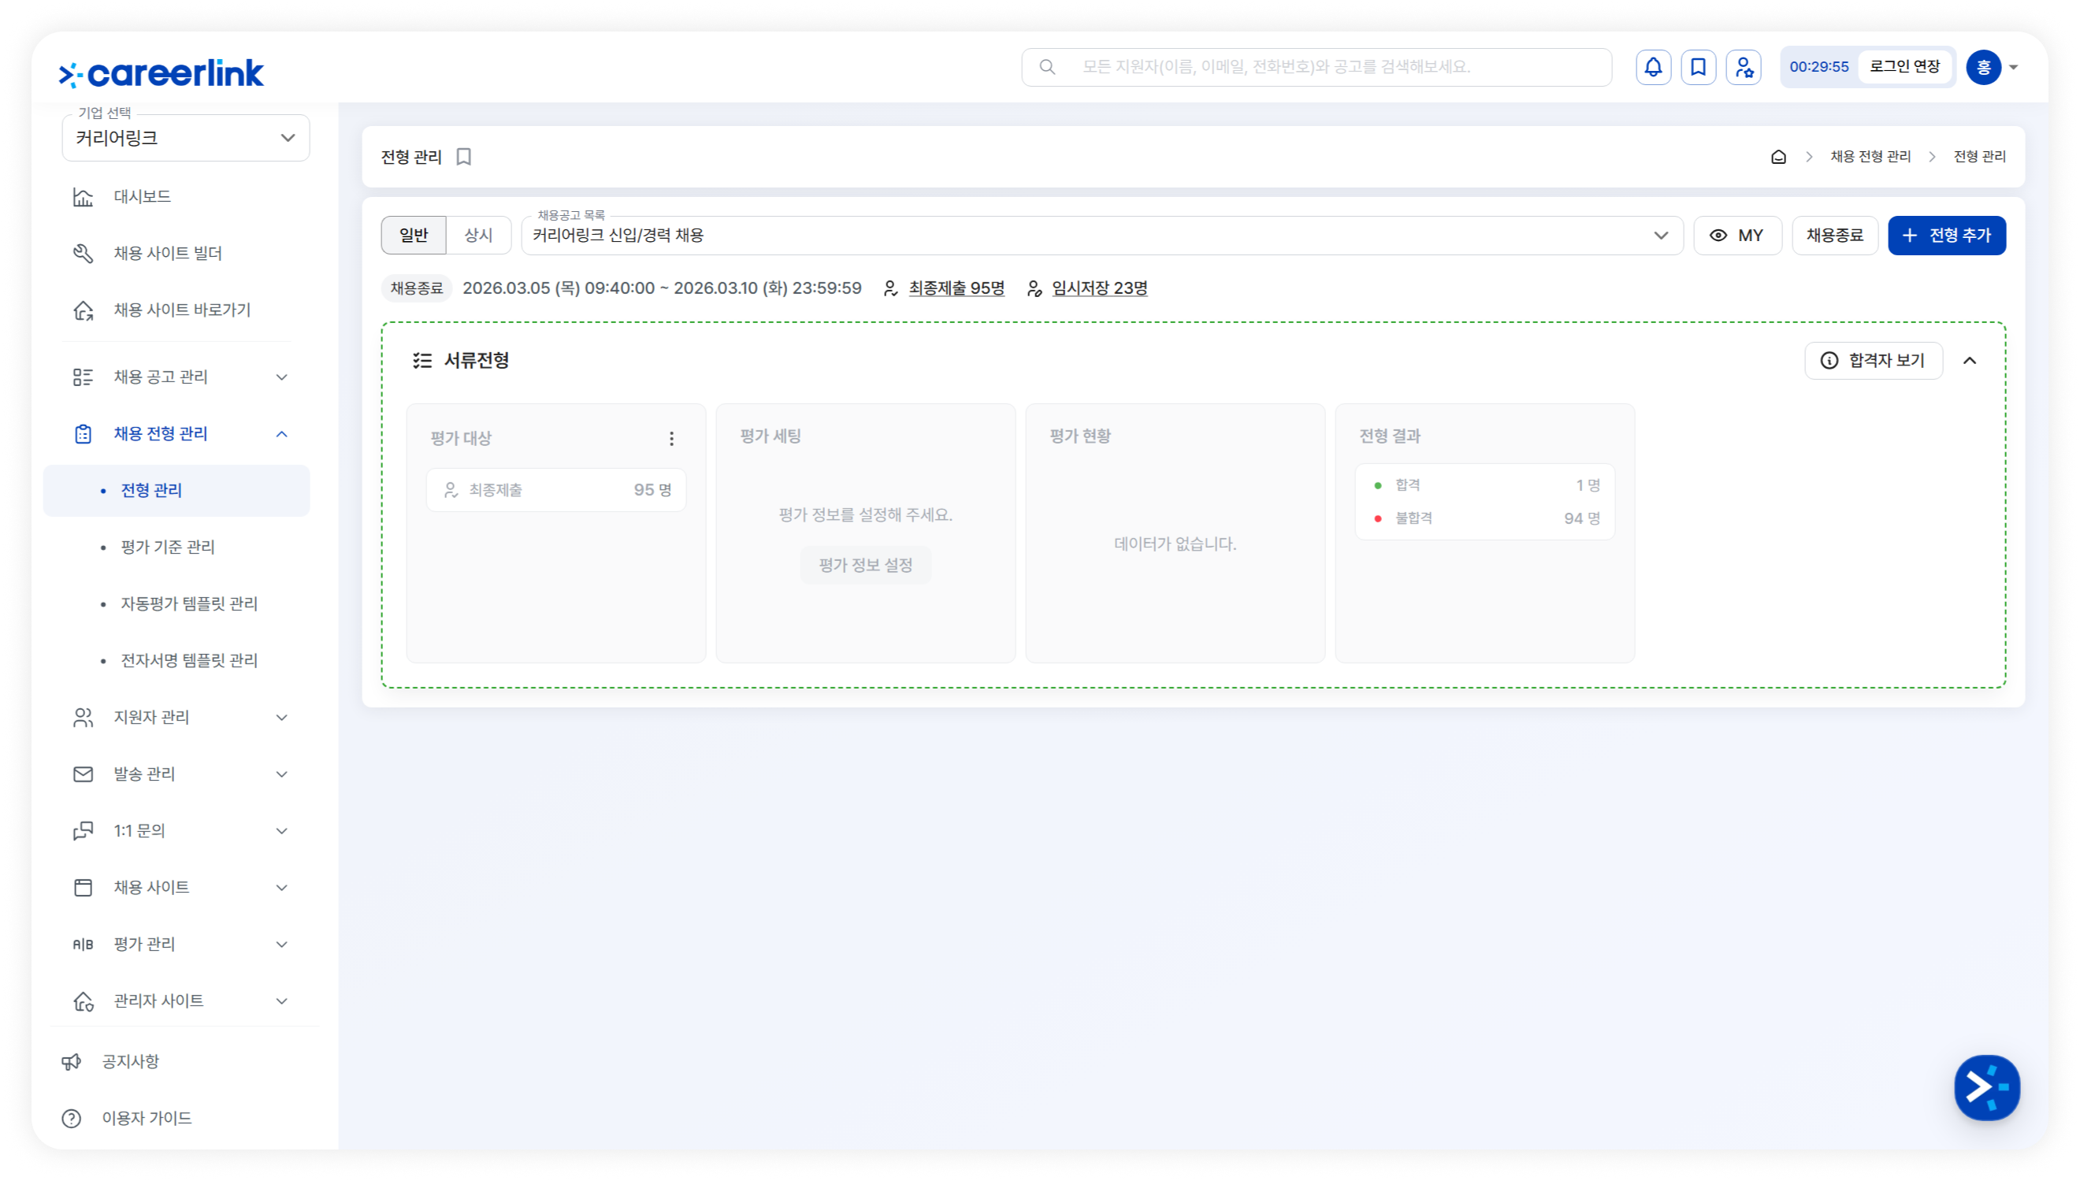Click the 채용종료 button
Screen dimensions: 2080x1181
click(x=1834, y=236)
